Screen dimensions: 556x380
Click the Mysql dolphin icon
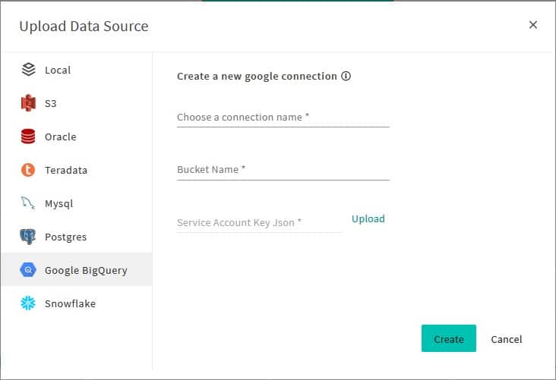point(28,203)
